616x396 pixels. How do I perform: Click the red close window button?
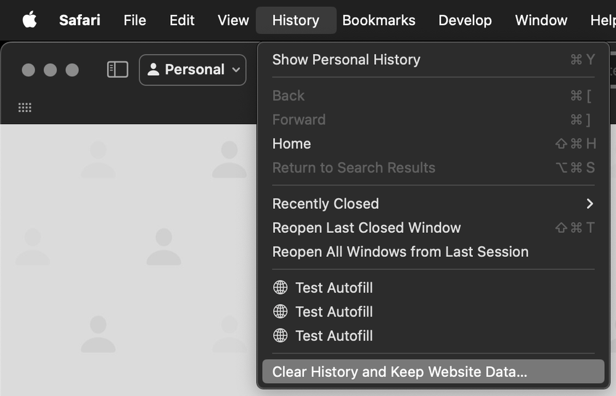point(28,70)
